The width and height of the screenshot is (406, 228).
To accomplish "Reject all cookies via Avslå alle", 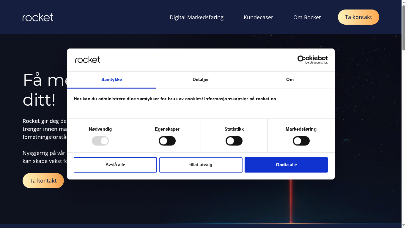I will point(115,164).
